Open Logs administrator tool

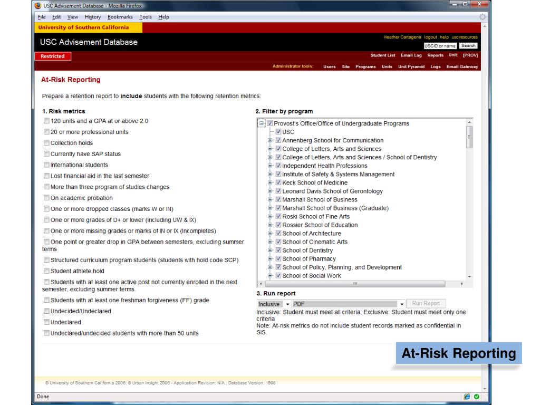click(x=435, y=66)
